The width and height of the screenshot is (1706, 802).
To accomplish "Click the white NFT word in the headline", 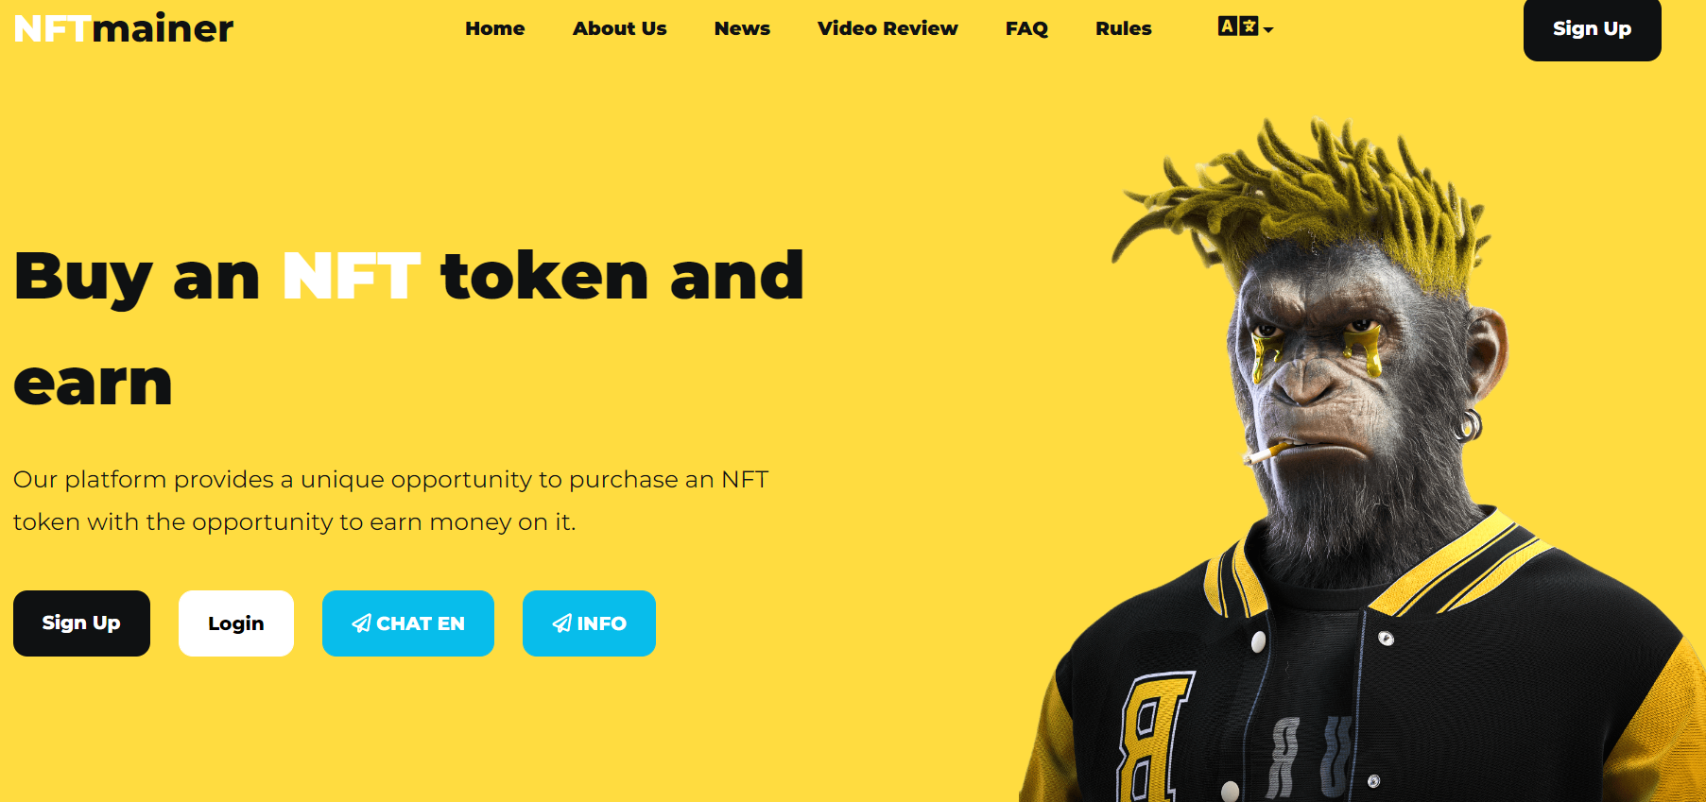I will coord(351,276).
